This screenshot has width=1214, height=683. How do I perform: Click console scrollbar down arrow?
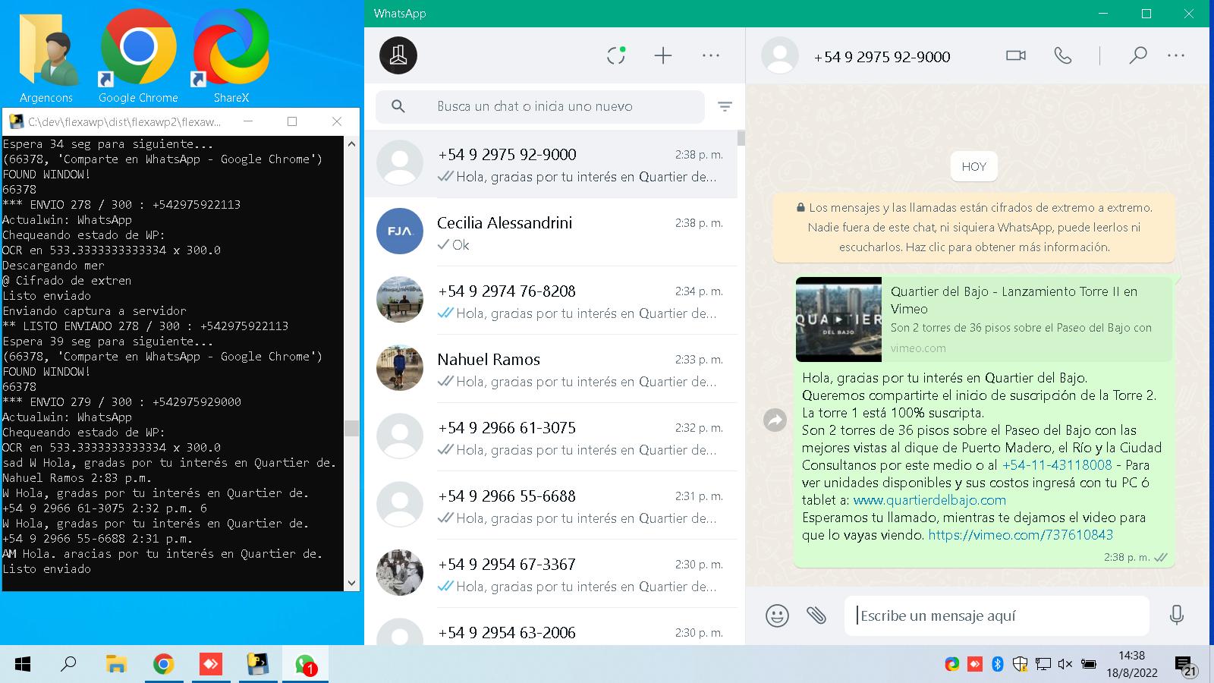coord(351,583)
